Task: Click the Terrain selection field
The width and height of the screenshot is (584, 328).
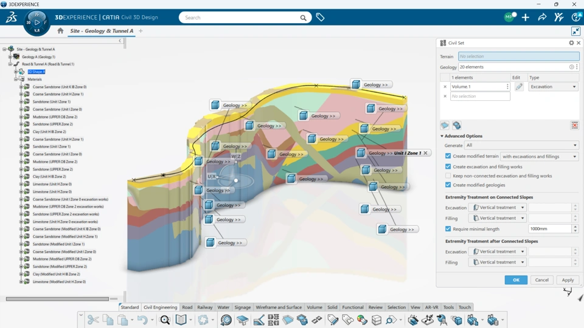Action: point(518,56)
